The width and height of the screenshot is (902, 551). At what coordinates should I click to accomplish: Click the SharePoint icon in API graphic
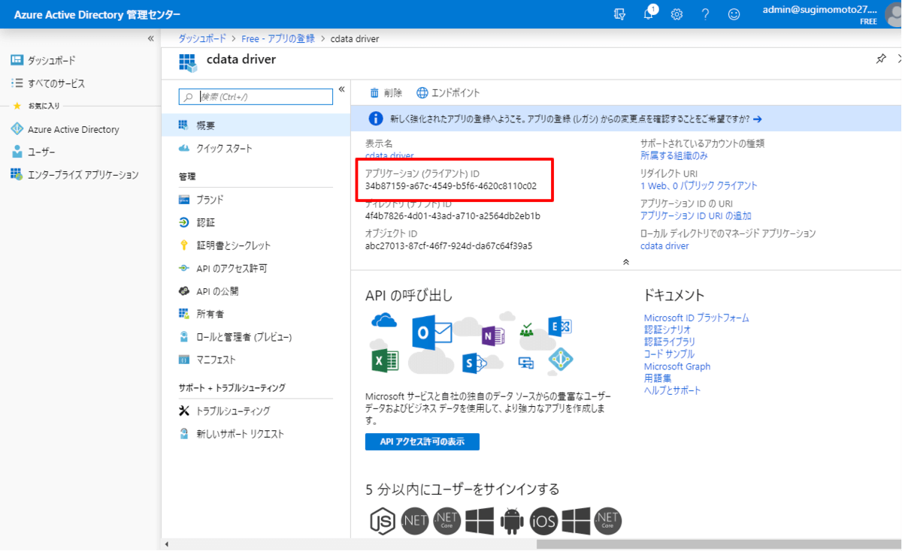pos(474,363)
